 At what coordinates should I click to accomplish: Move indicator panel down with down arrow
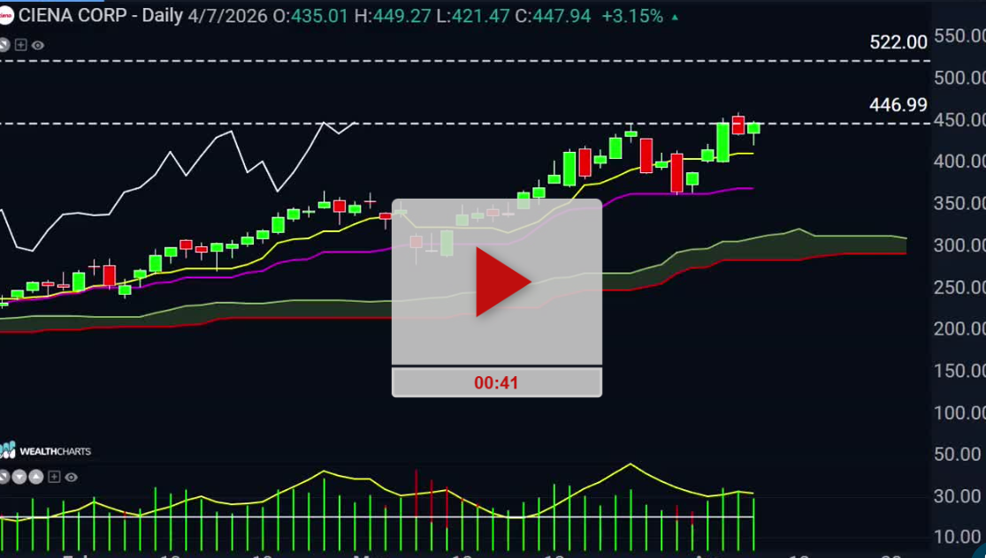click(x=20, y=478)
